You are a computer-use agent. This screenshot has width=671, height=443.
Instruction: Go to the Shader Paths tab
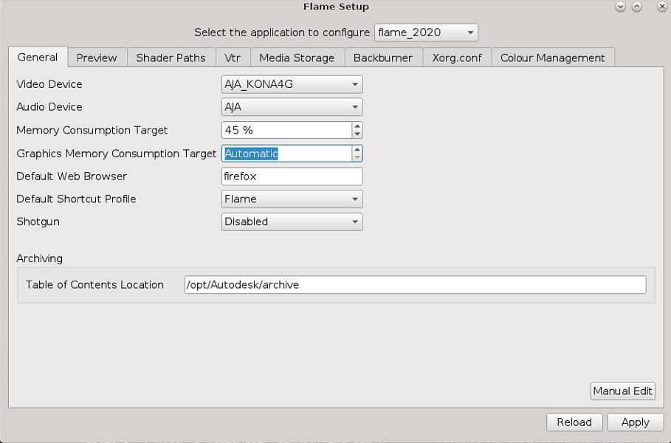(171, 58)
